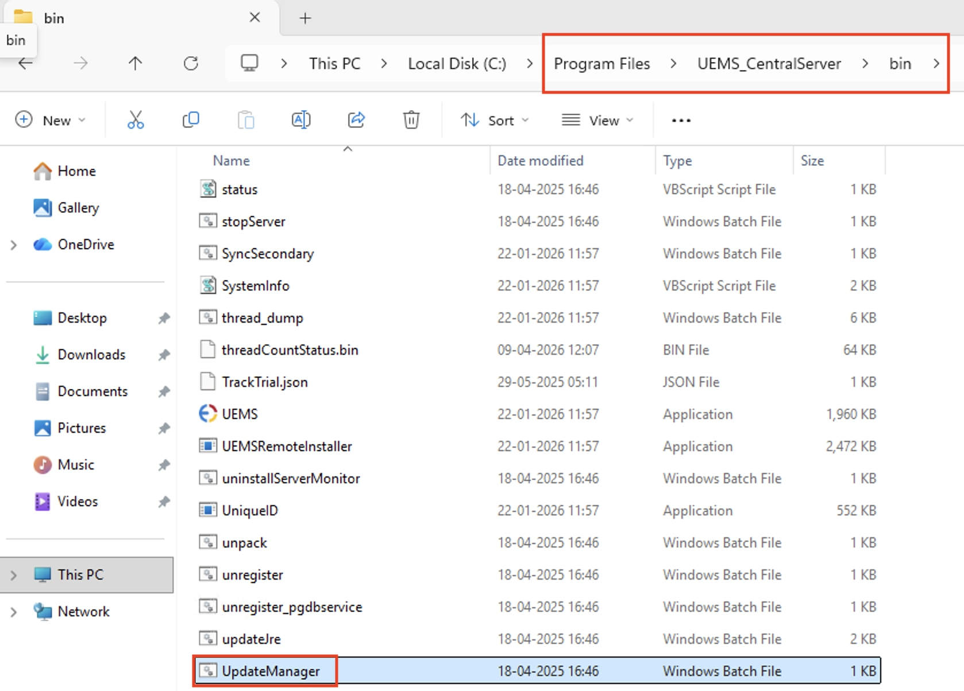The height and width of the screenshot is (691, 964).
Task: Select the SystemInfo script file
Action: 537,286
